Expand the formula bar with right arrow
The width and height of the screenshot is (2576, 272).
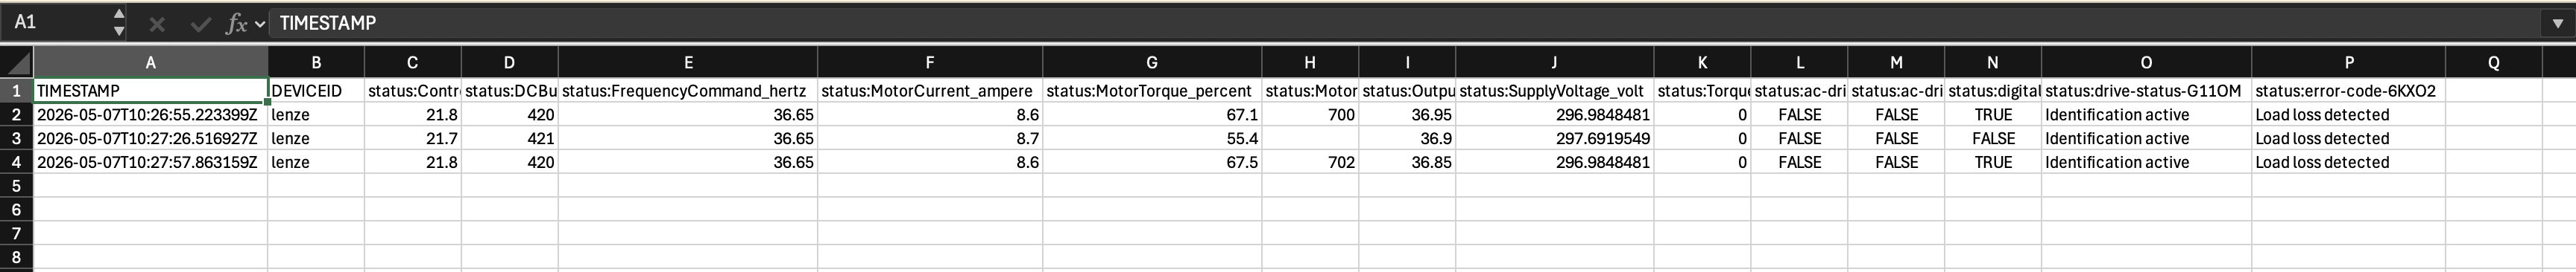(2557, 24)
